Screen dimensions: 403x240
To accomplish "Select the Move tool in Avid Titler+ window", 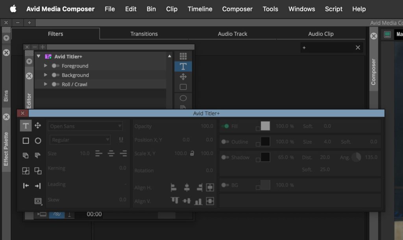I will click(x=38, y=126).
